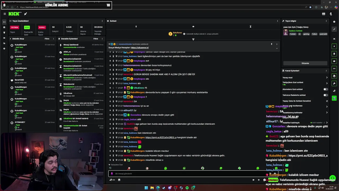Click the chat bubble icon below message box
339x191 pixels.
coord(253,180)
